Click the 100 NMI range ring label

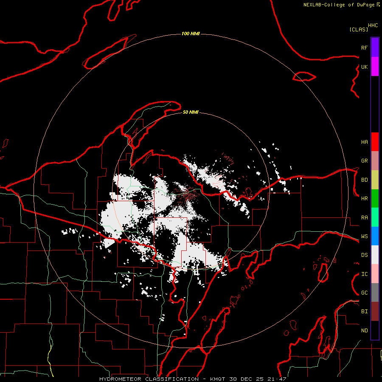click(191, 34)
